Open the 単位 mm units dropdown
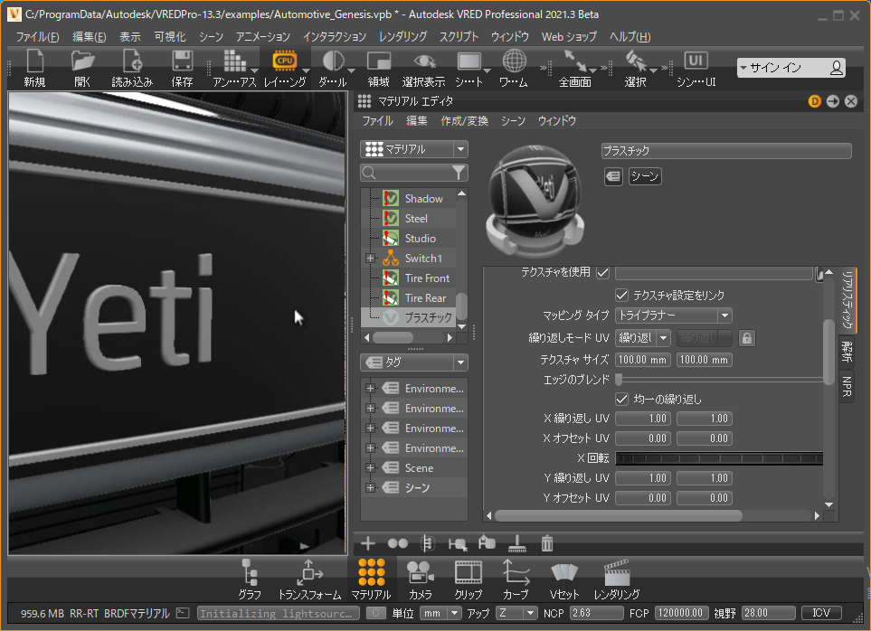 pyautogui.click(x=440, y=613)
